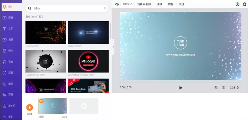Select the Dynamic Dot Intro template
The image size is (248, 120).
point(46,61)
